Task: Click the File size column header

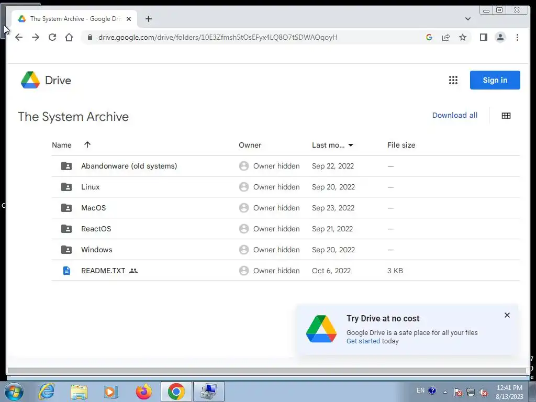Action: pyautogui.click(x=401, y=145)
